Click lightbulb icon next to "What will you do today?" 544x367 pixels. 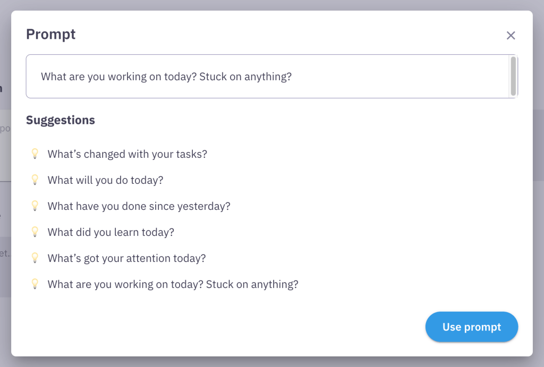35,180
